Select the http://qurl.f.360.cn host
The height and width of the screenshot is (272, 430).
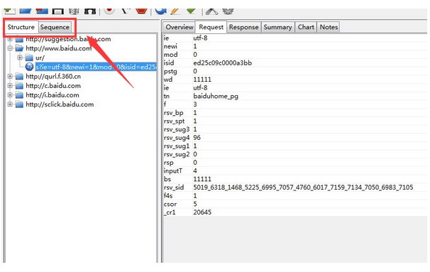(53, 76)
